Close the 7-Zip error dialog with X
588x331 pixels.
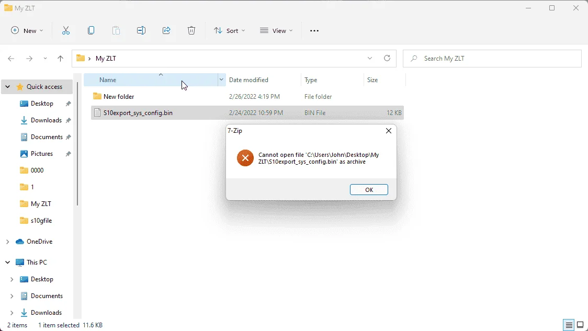[x=389, y=131]
